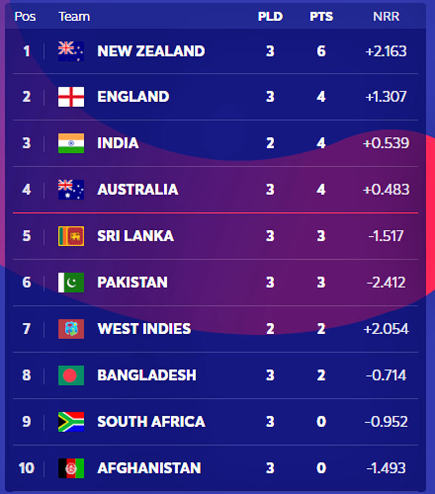The image size is (435, 494).
Task: Select the India flag icon
Action: pyautogui.click(x=71, y=143)
